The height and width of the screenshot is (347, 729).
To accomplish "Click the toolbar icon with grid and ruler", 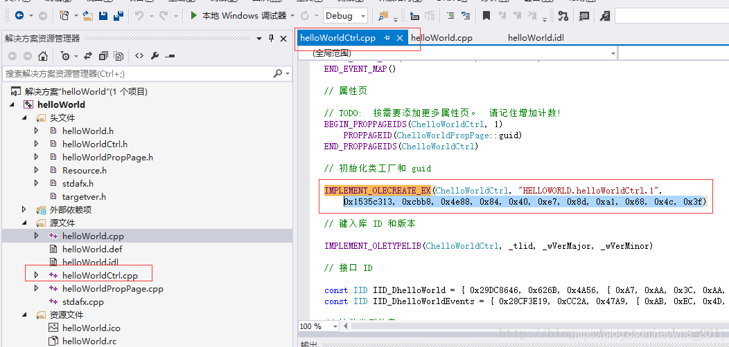I will point(584,16).
